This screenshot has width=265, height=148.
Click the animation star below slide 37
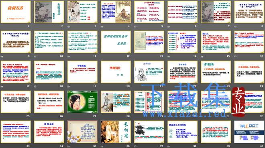[x=135, y=146]
